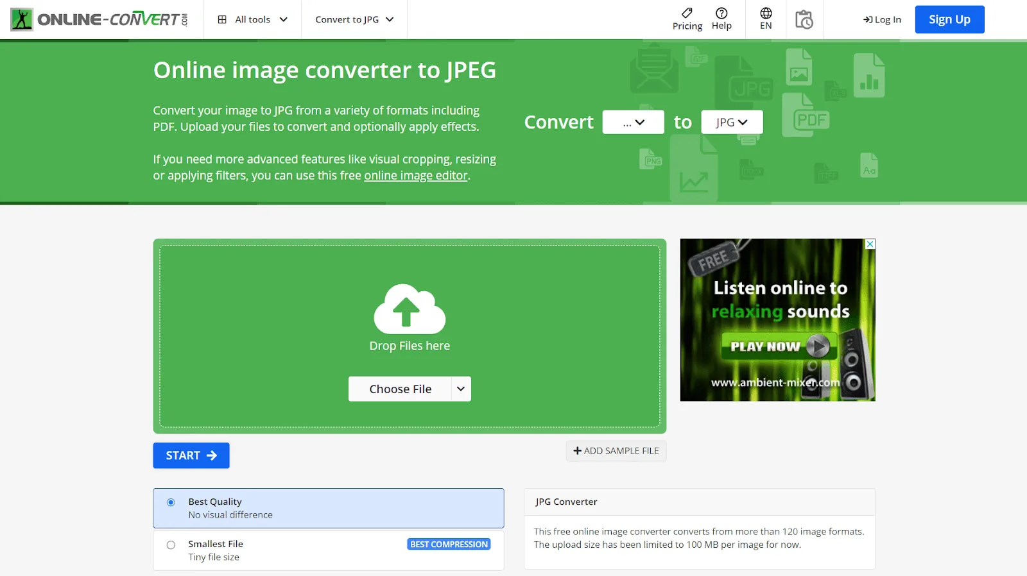1027x576 pixels.
Task: Click the Online-Convert logo
Action: point(99,19)
